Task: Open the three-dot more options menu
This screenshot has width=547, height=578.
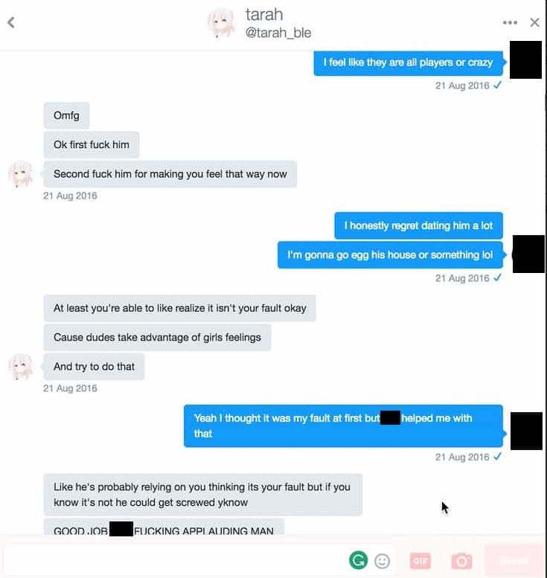Action: tap(510, 22)
